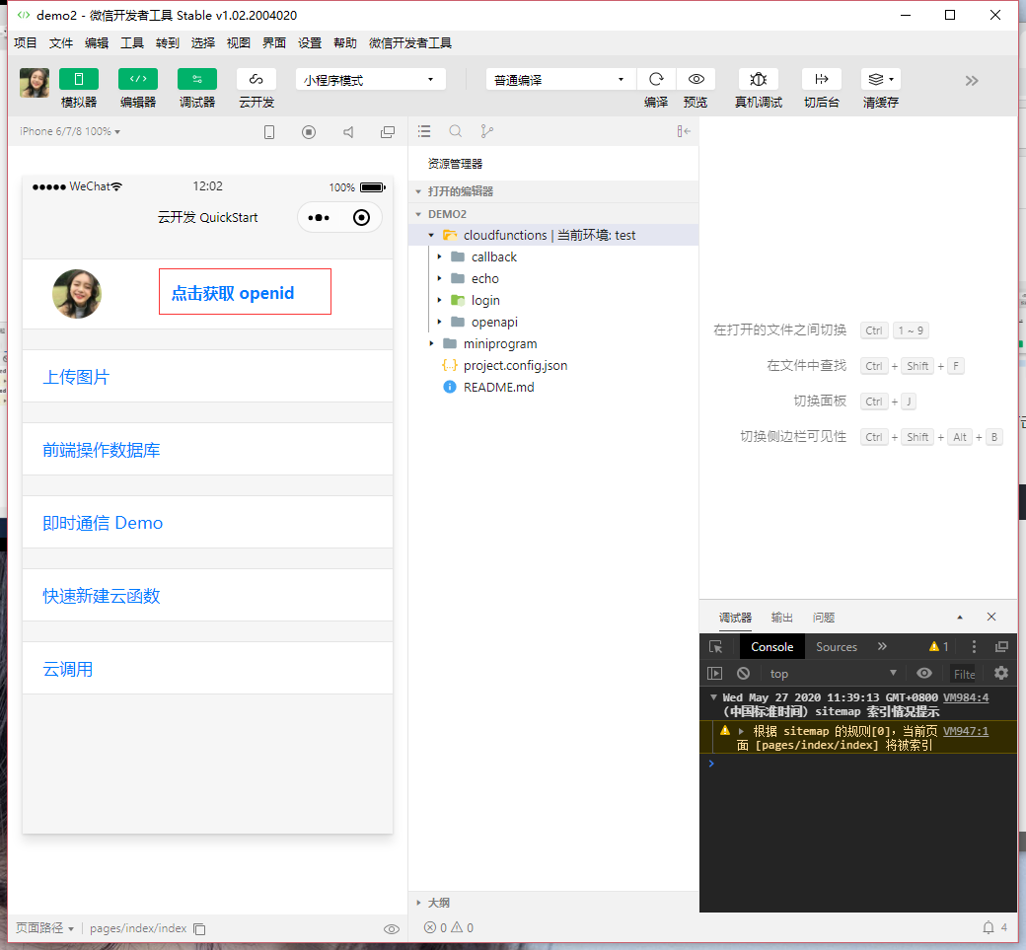The height and width of the screenshot is (950, 1026).
Task: Open the source control branch icon
Action: [486, 131]
